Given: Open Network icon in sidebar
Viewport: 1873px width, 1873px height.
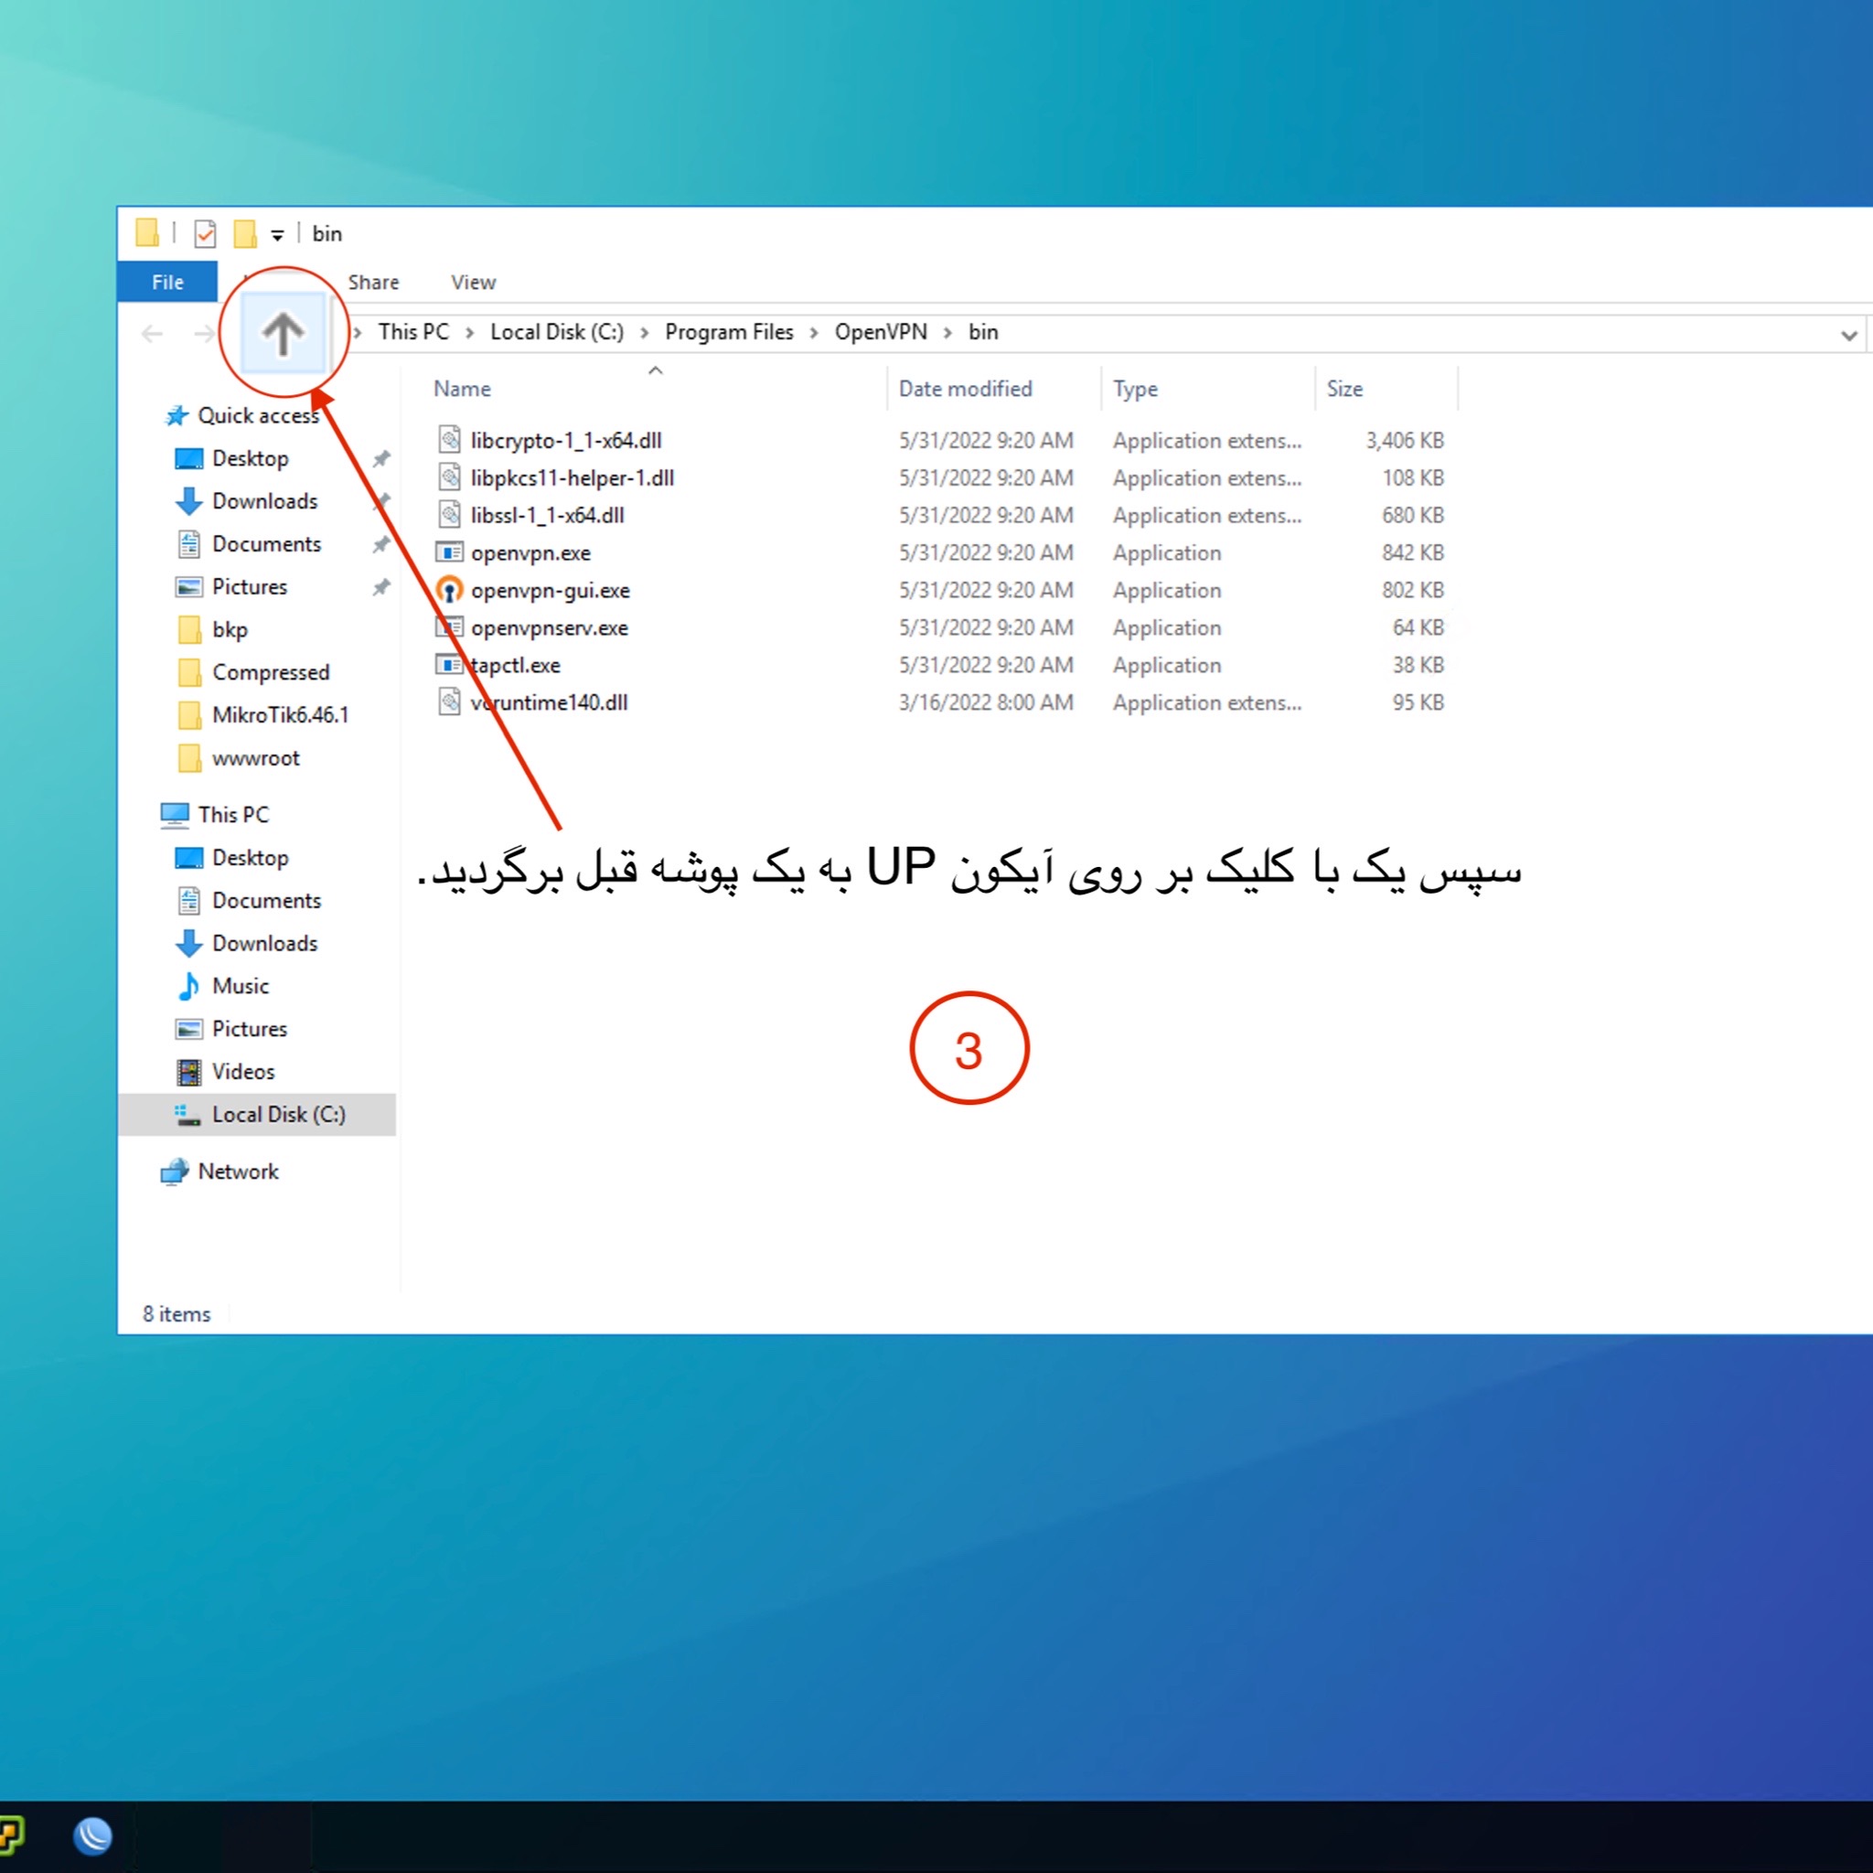Looking at the screenshot, I should (x=175, y=1172).
